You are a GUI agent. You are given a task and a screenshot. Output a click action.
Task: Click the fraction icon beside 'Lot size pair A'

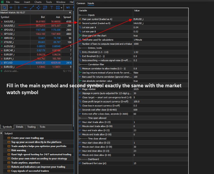click(x=80, y=27)
